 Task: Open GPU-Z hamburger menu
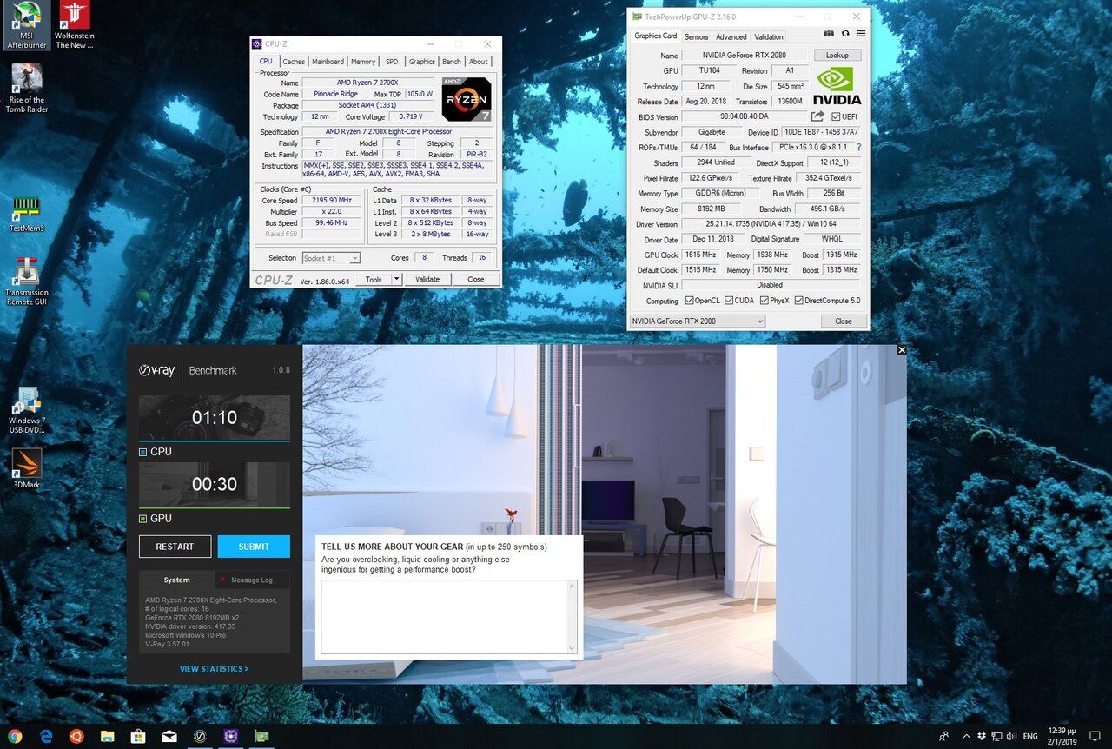click(860, 33)
